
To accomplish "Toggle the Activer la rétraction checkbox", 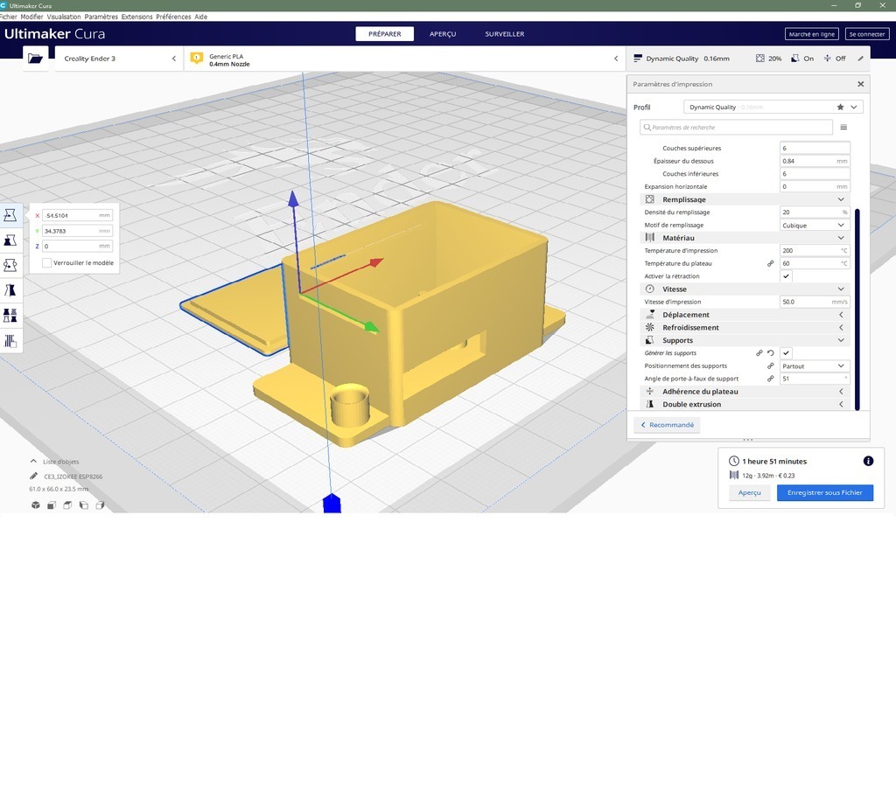I will (786, 276).
